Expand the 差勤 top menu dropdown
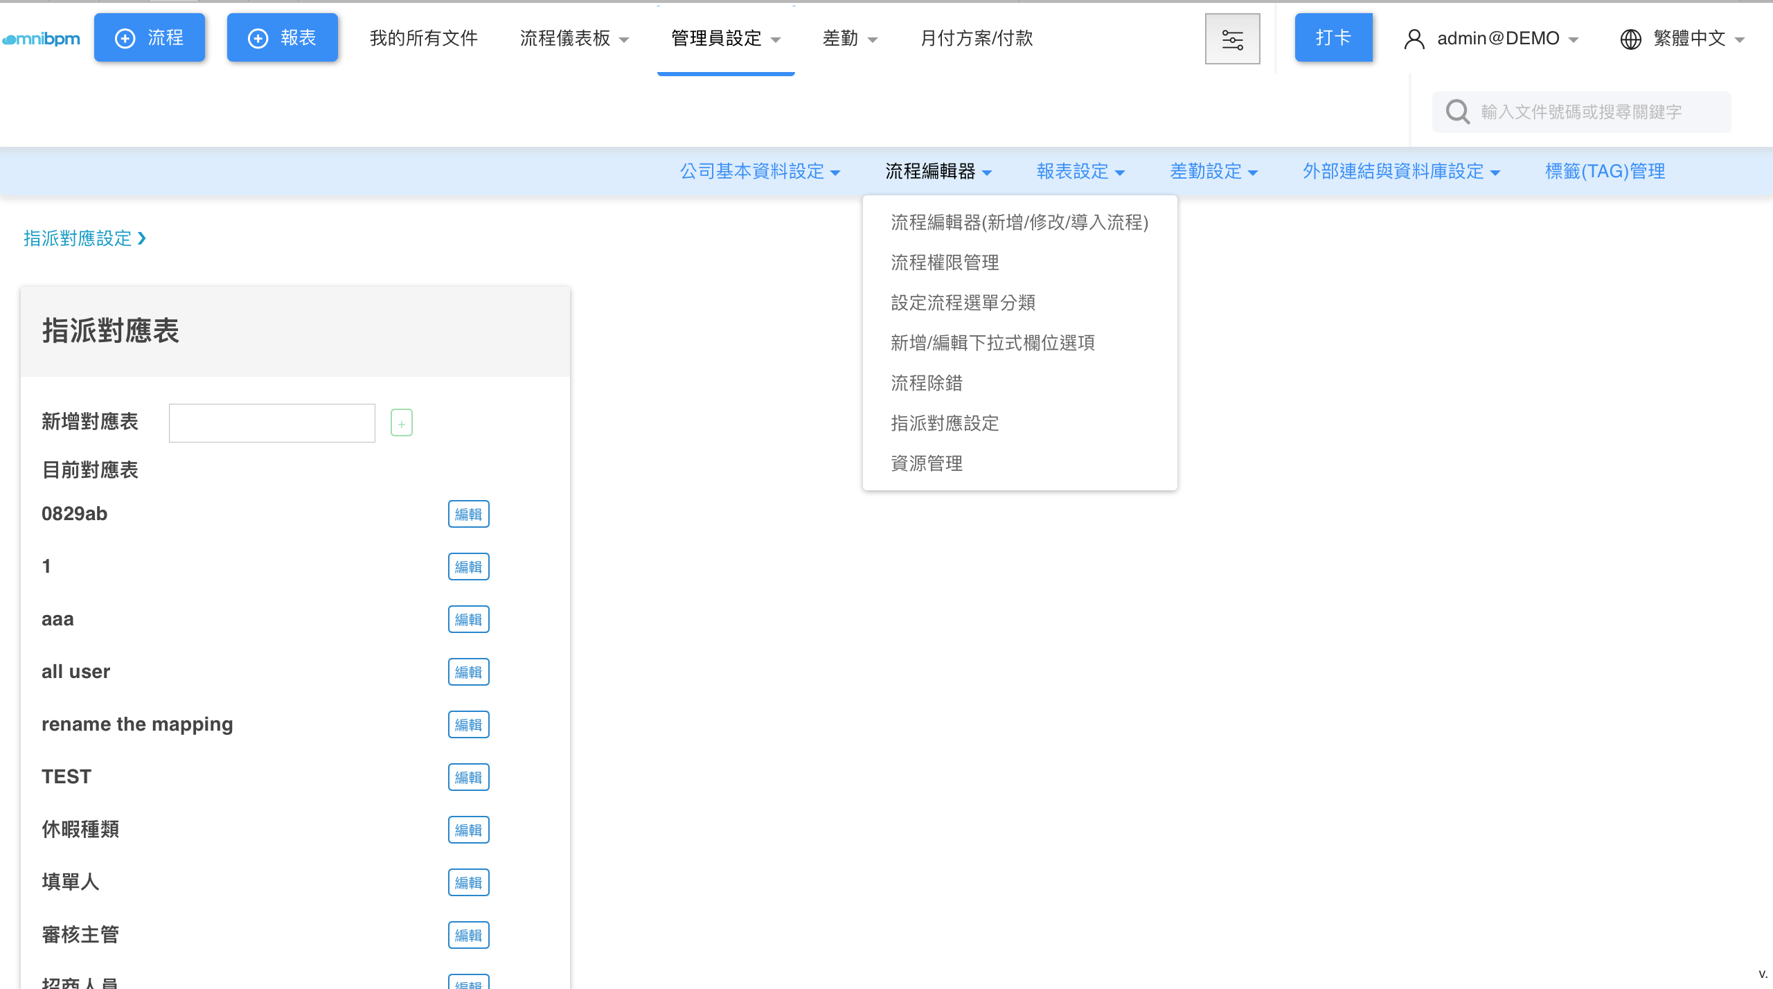1773x989 pixels. (x=849, y=39)
